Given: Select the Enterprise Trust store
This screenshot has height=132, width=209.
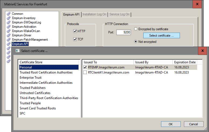Looking at the screenshot, I should coord(30,78).
